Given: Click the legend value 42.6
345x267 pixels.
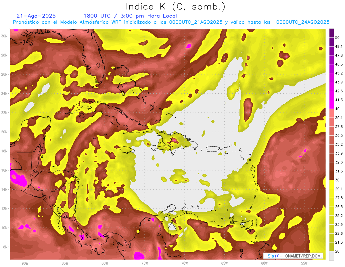Looking at the screenshot, I should tap(339, 91).
